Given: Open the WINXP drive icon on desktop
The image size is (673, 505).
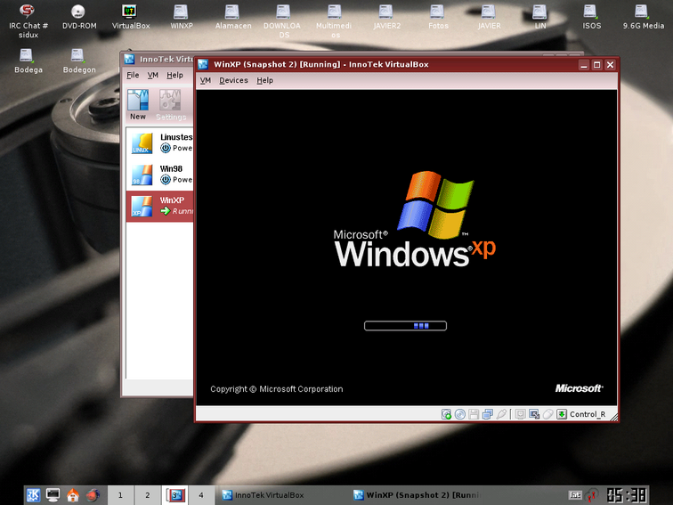Looking at the screenshot, I should [x=181, y=17].
